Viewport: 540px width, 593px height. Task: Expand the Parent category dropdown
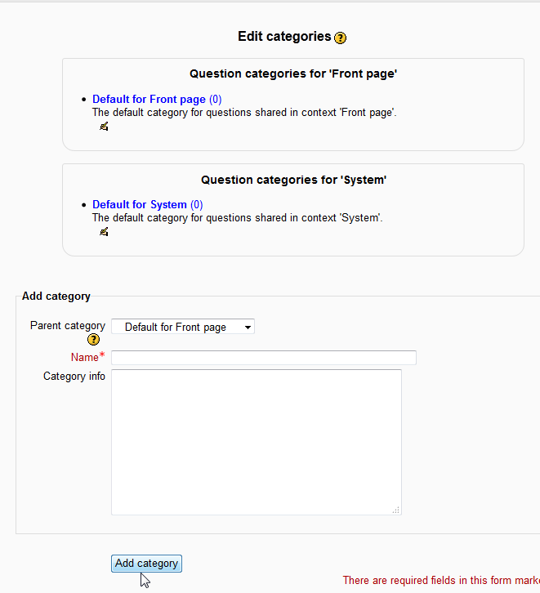pos(183,327)
